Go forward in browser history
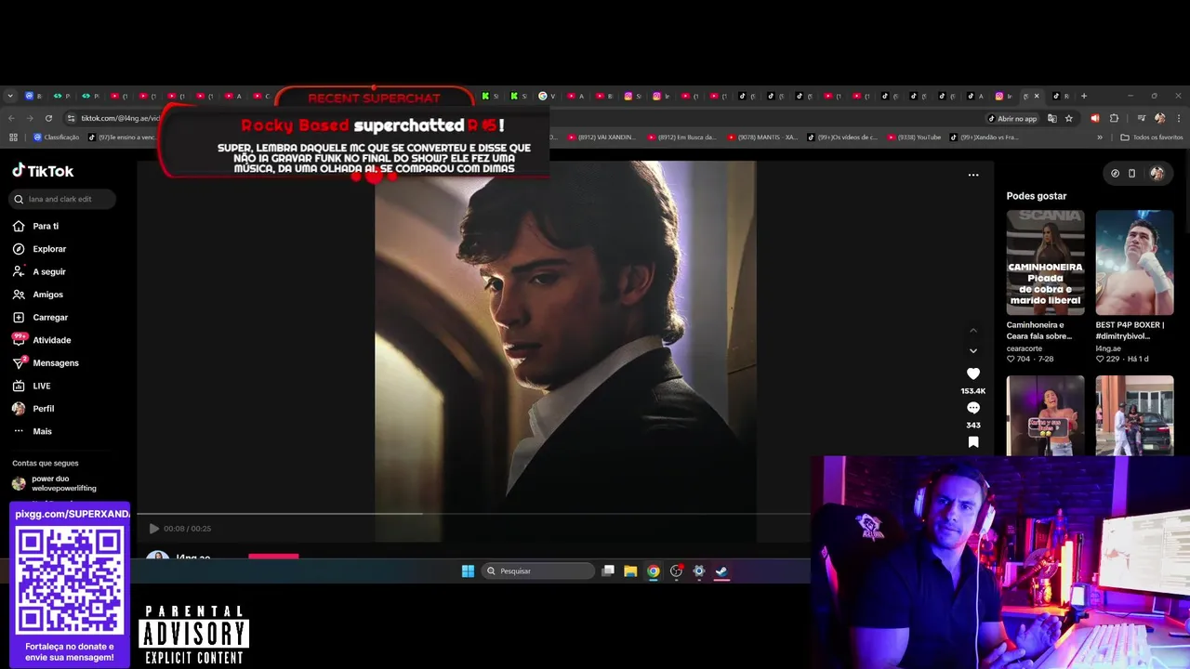This screenshot has height=669, width=1190. pyautogui.click(x=29, y=118)
